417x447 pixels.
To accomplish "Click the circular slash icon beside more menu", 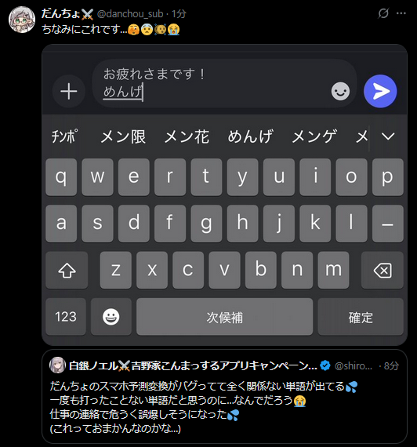I will [x=383, y=13].
